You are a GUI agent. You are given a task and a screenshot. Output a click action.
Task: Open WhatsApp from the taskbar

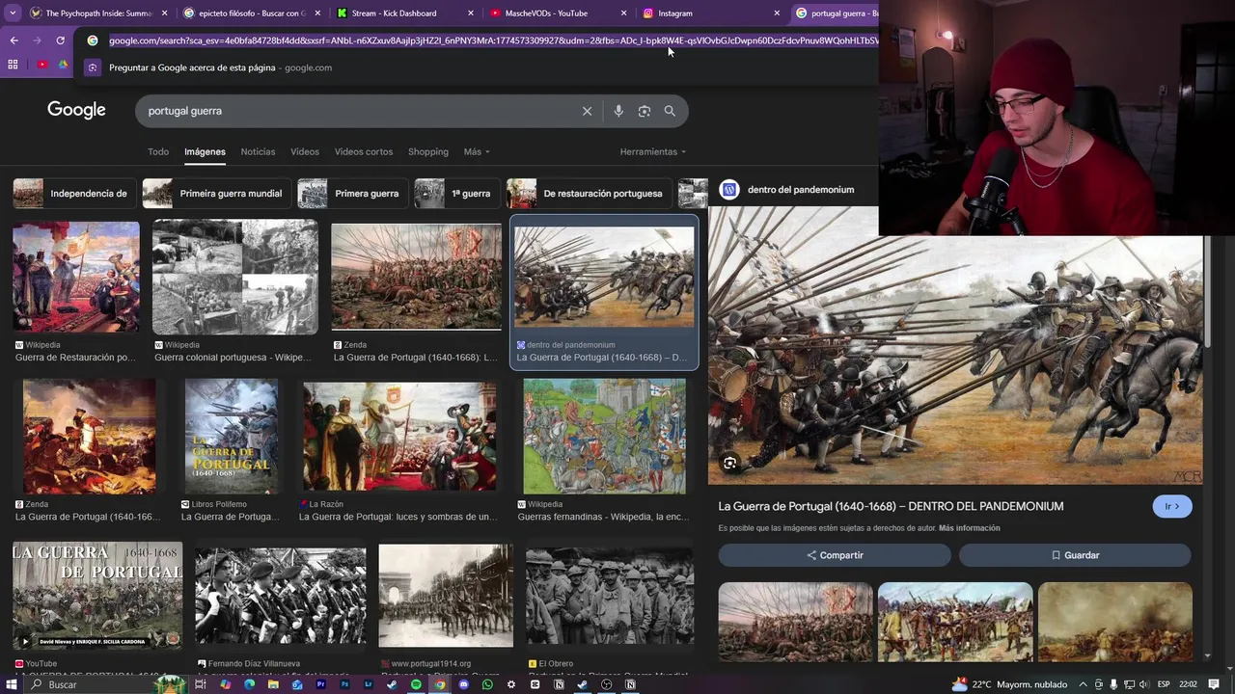tap(487, 684)
